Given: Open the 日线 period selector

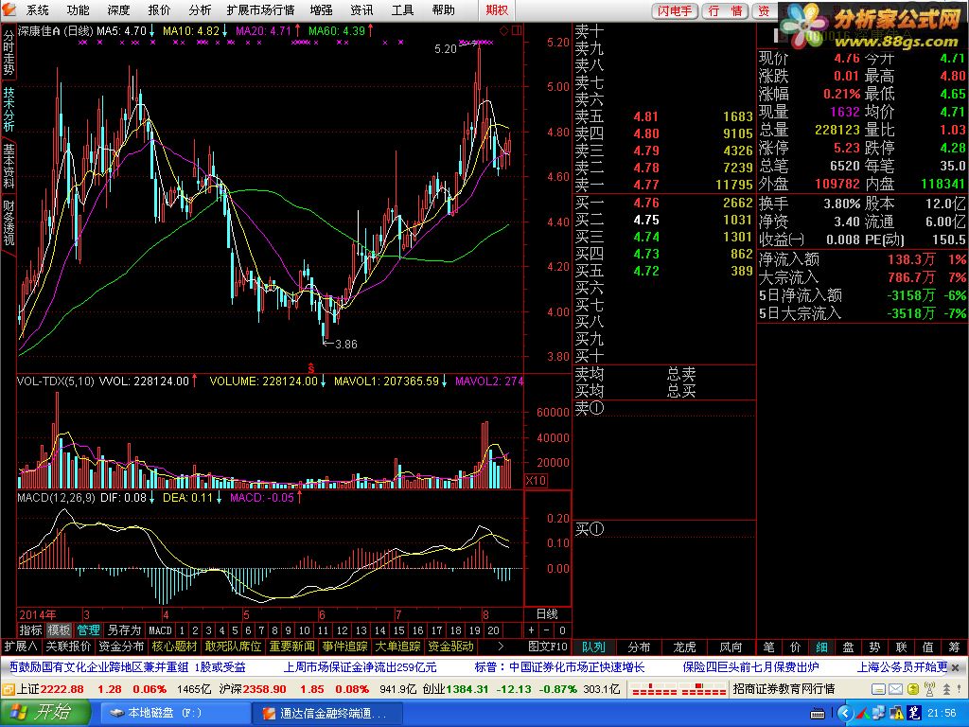Looking at the screenshot, I should click(547, 613).
